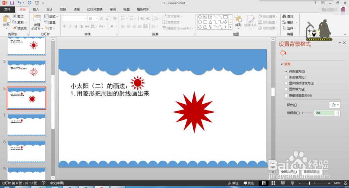Select the diamond shape in shapes gallery

pyautogui.click(x=200, y=17)
